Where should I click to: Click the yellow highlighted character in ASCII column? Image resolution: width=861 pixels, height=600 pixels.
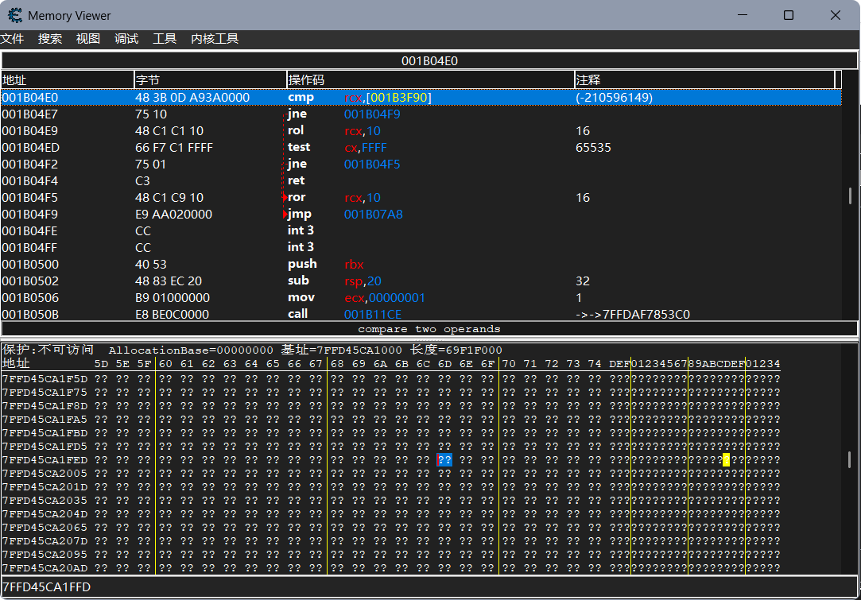pyautogui.click(x=726, y=460)
